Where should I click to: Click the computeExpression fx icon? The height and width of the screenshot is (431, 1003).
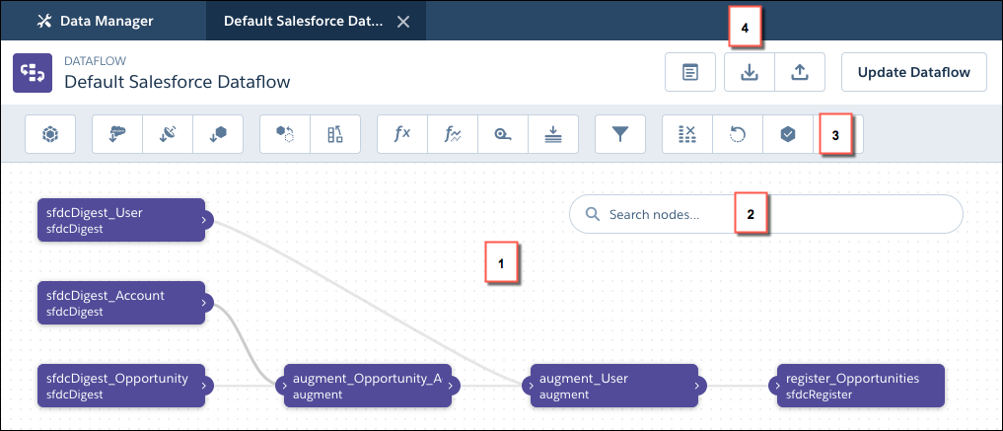tap(402, 135)
